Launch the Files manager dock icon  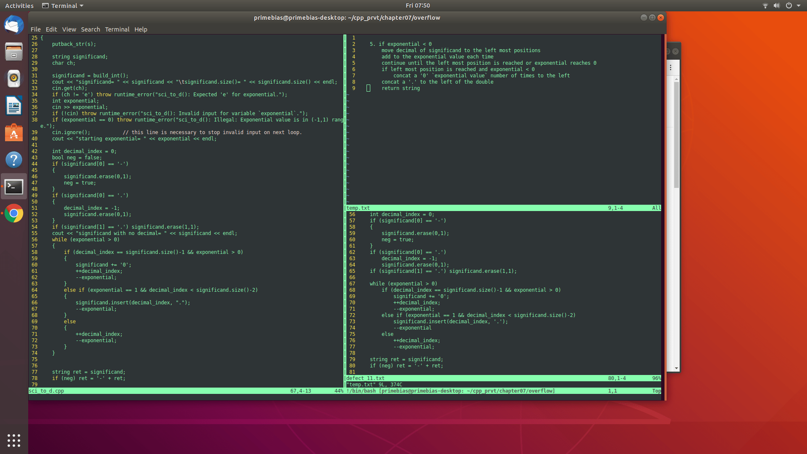tap(14, 52)
